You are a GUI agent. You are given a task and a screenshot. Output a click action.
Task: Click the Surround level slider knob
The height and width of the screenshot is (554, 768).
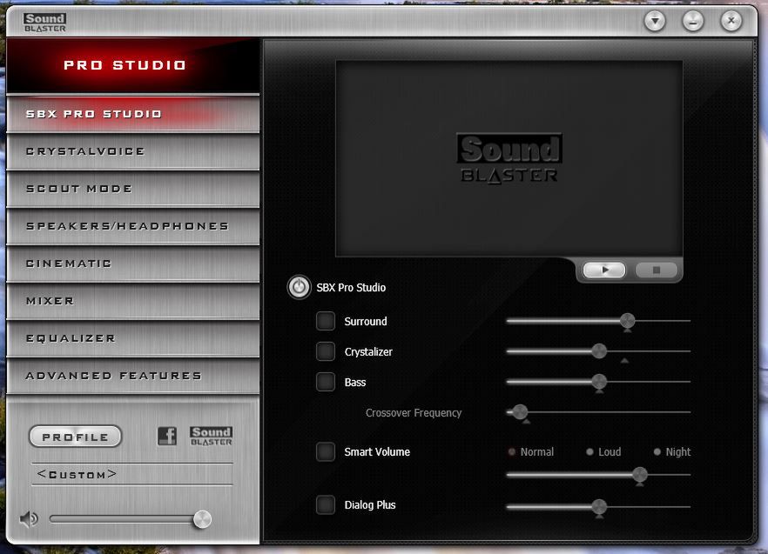coord(627,321)
